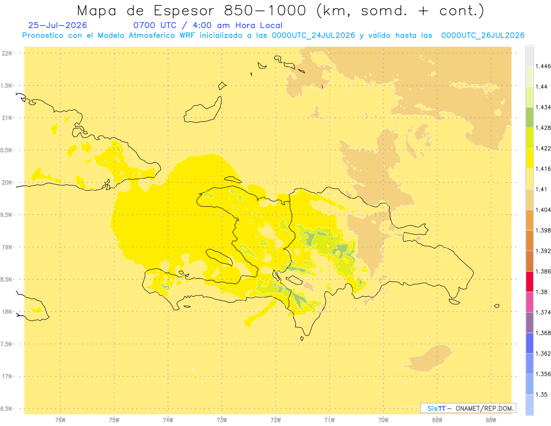Viewport: 551px width, 426px height.
Task: Click the dark blue segment between 1.362 and 1.368
Action: click(x=529, y=343)
